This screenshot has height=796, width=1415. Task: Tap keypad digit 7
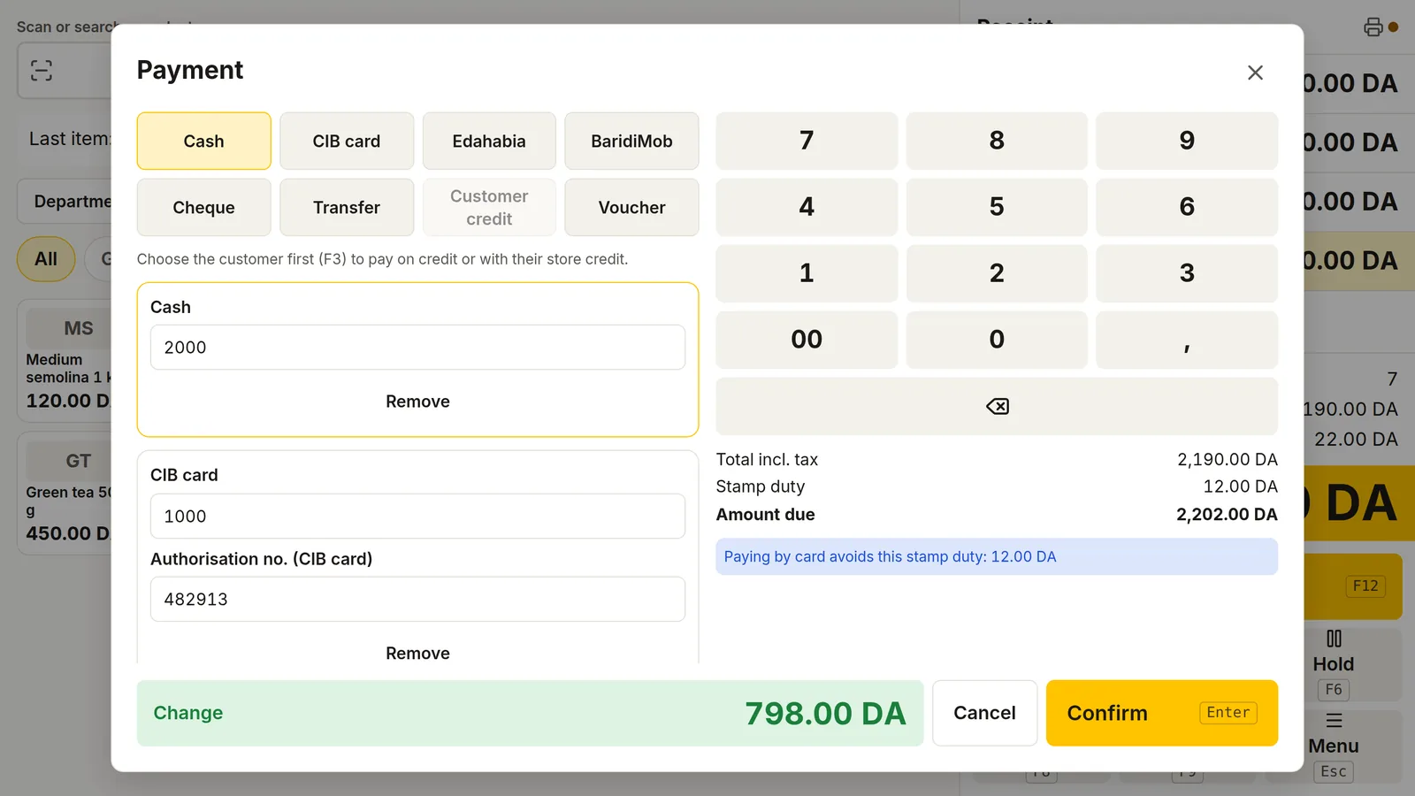(x=807, y=141)
